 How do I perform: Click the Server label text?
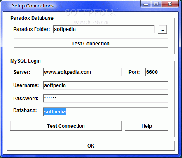[x=22, y=72]
